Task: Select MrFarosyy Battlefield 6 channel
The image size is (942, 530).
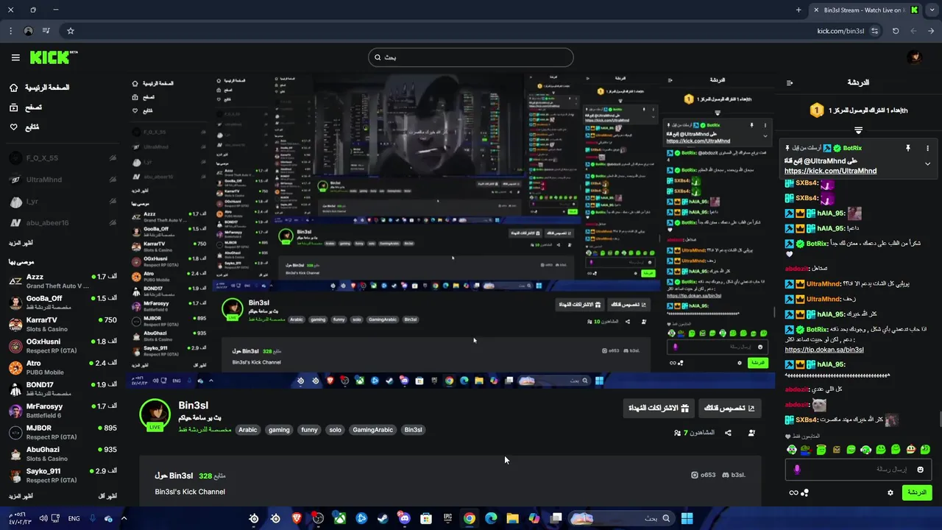Action: [x=62, y=410]
